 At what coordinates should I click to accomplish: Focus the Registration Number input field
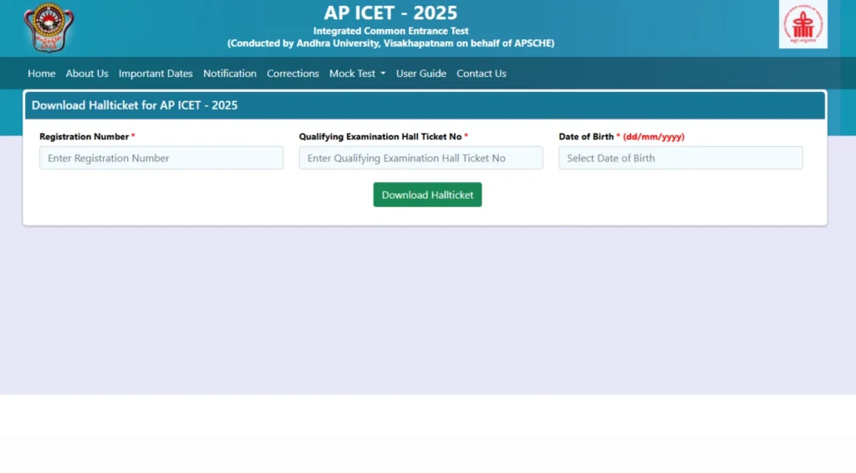(x=161, y=158)
